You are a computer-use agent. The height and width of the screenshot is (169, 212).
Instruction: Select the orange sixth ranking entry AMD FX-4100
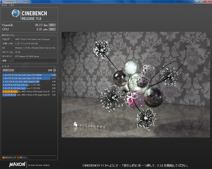point(29,91)
